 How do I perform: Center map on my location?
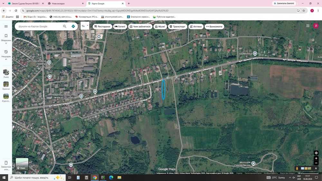(316, 153)
